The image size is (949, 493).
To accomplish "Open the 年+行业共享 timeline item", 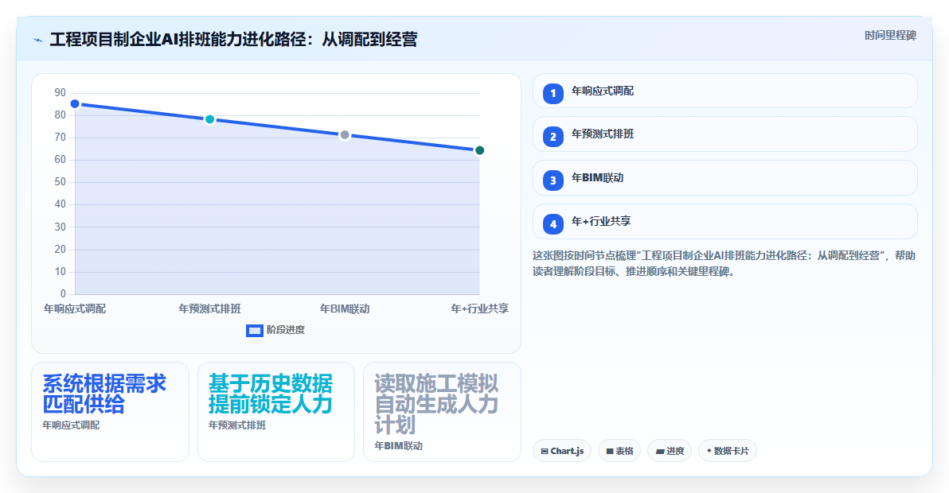I will (x=725, y=221).
